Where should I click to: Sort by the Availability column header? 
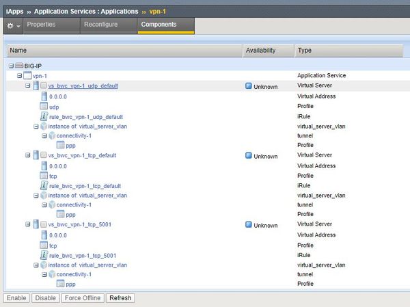coord(260,51)
